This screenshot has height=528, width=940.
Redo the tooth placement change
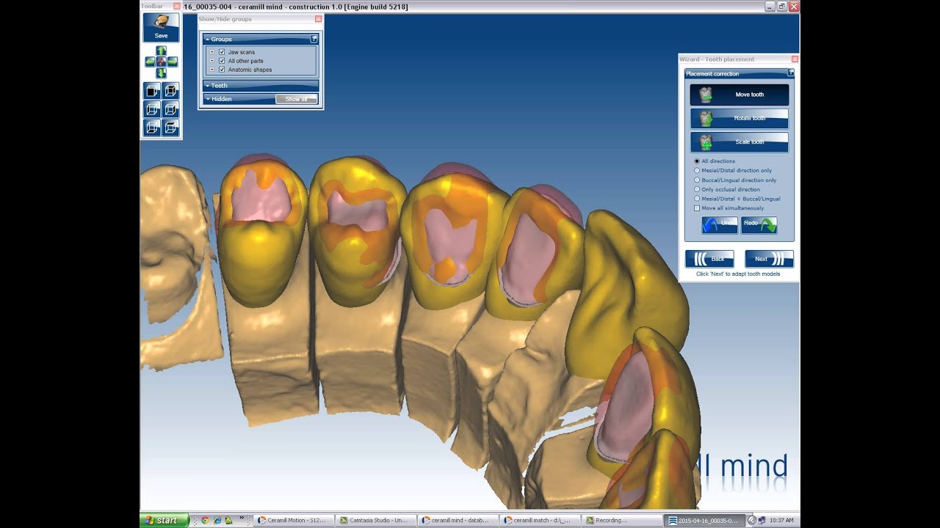point(759,224)
